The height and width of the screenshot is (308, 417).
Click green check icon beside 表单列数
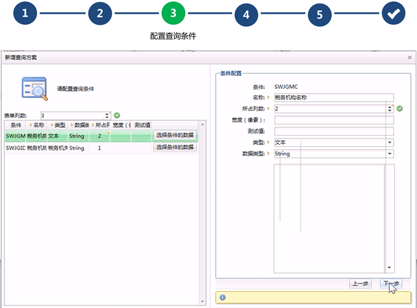point(117,115)
